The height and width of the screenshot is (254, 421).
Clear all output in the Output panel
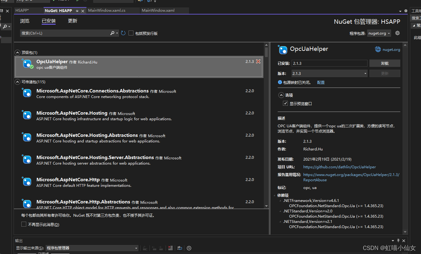tap(170, 248)
